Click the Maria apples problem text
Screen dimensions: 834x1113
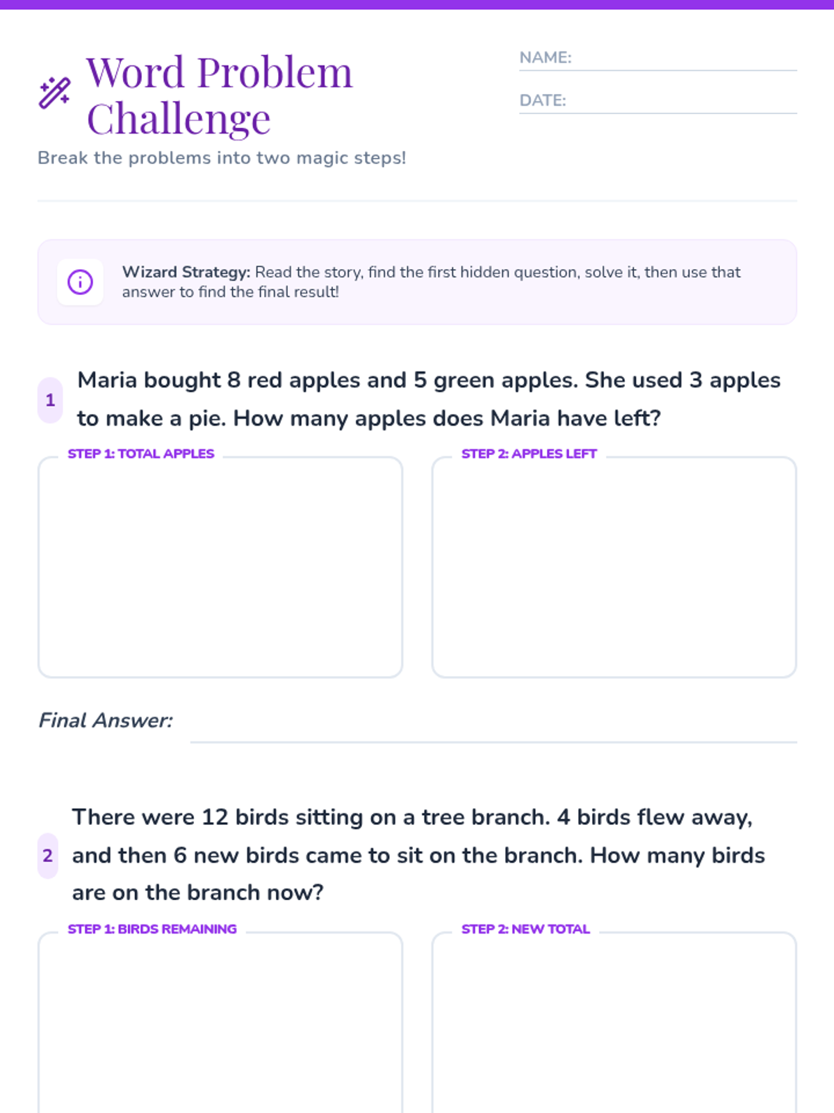click(x=429, y=399)
